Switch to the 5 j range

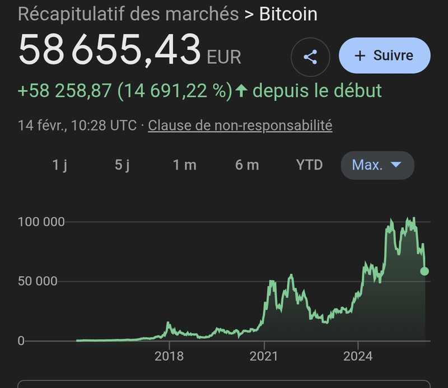(122, 165)
